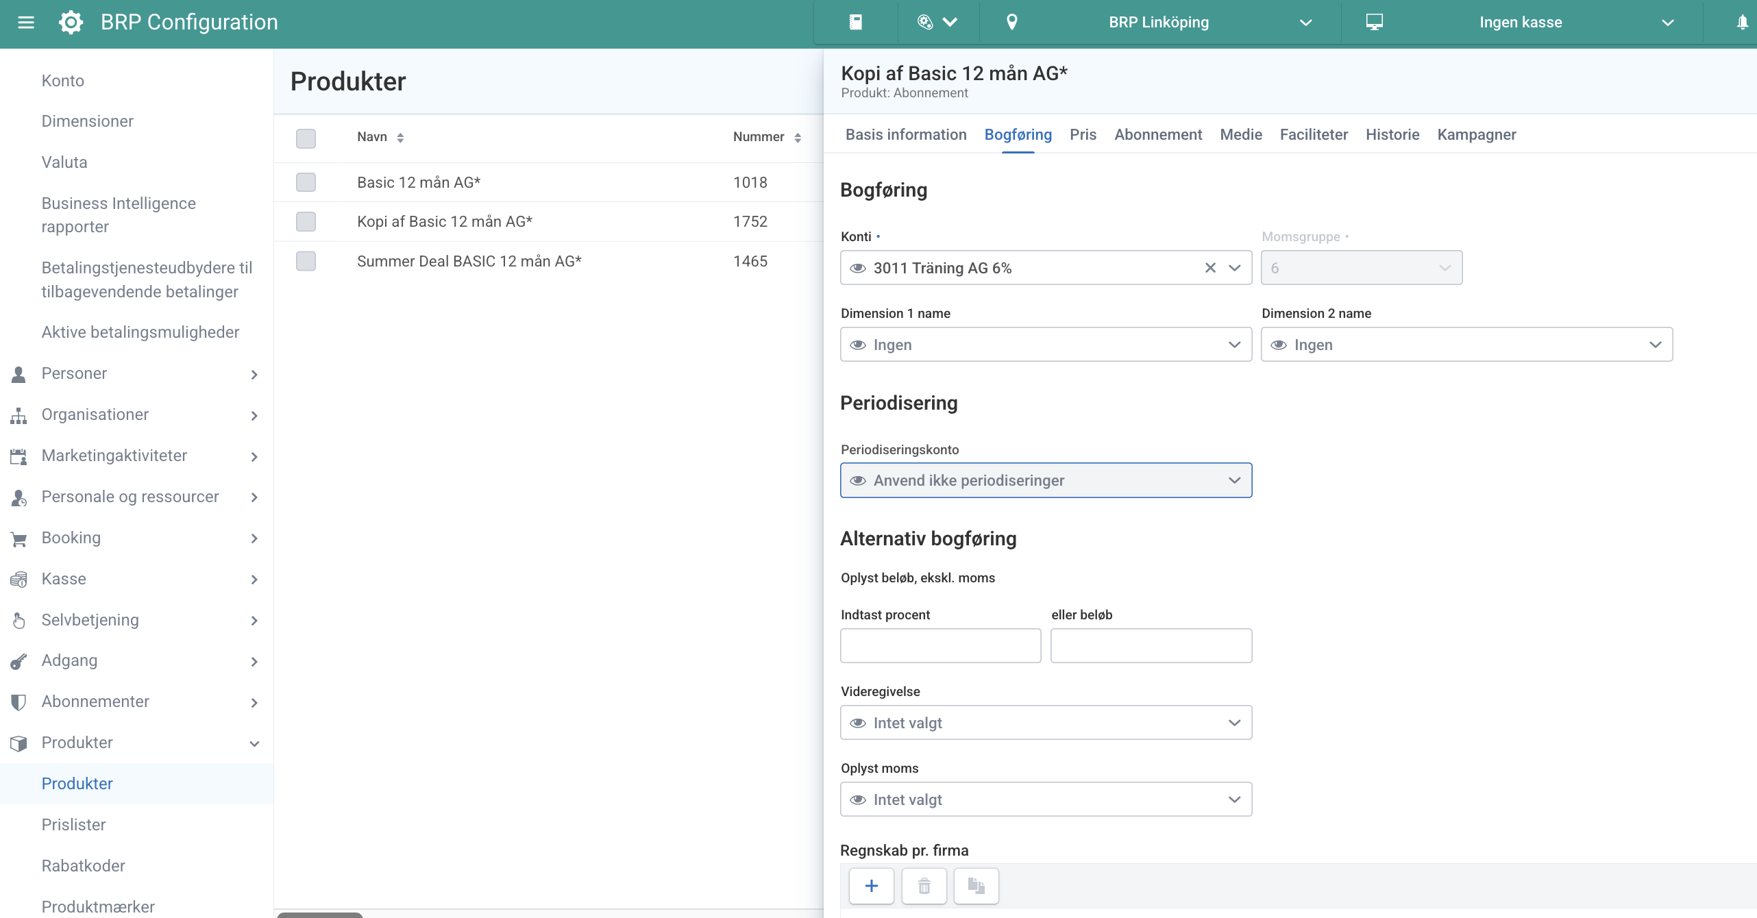Open the Periodiseringskonto dropdown

[x=1046, y=480]
